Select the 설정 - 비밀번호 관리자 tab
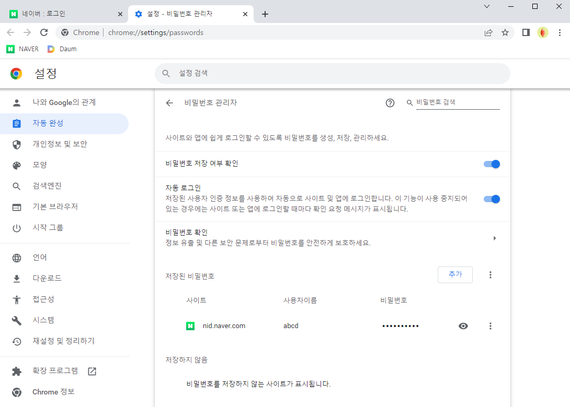Viewport: 570px width, 407px height. (x=191, y=14)
